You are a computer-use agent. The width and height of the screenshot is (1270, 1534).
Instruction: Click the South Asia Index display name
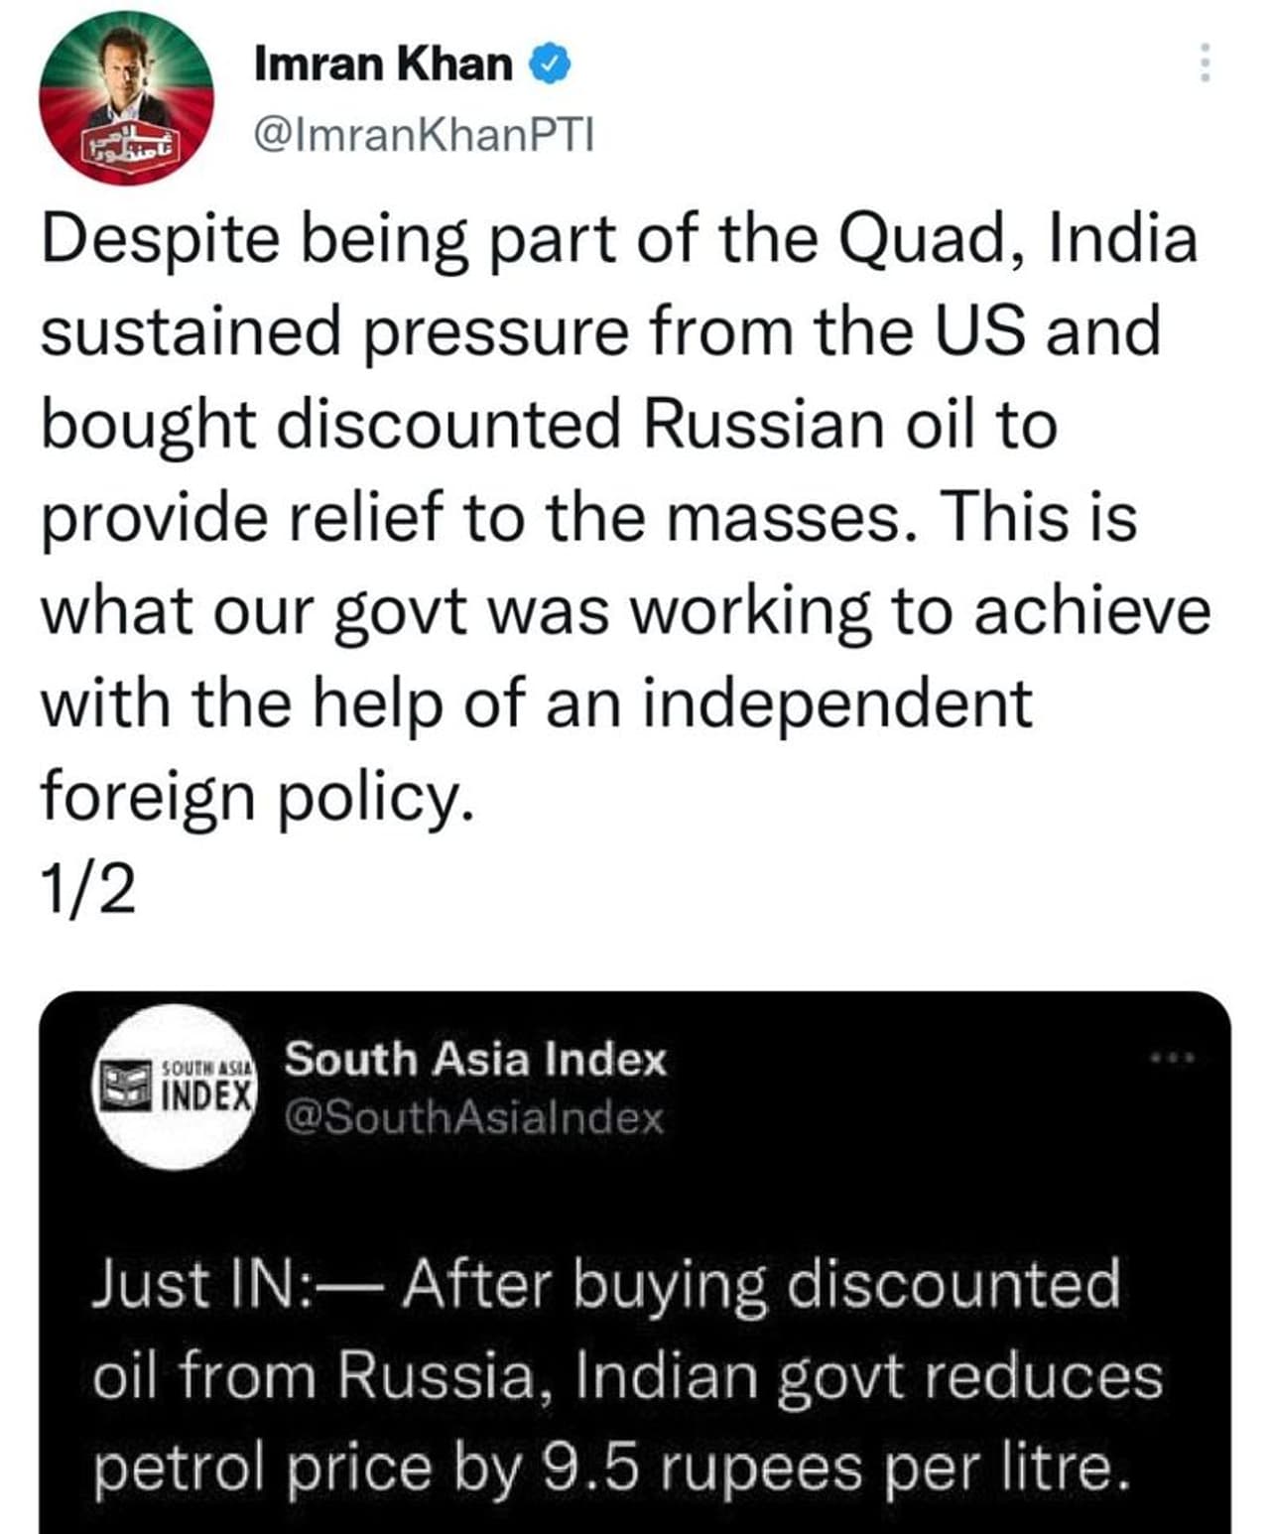pos(475,1060)
